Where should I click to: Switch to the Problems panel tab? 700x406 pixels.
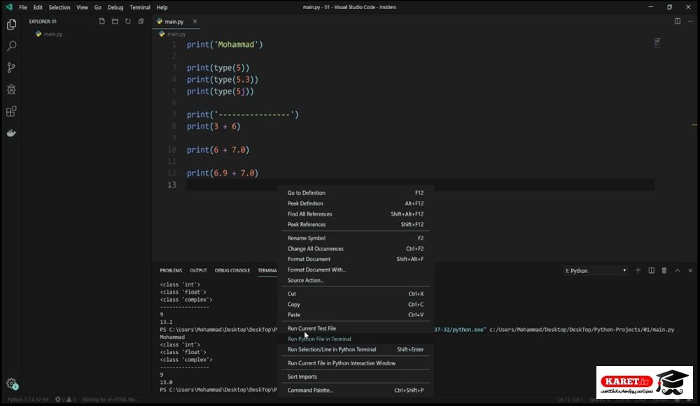coord(171,270)
